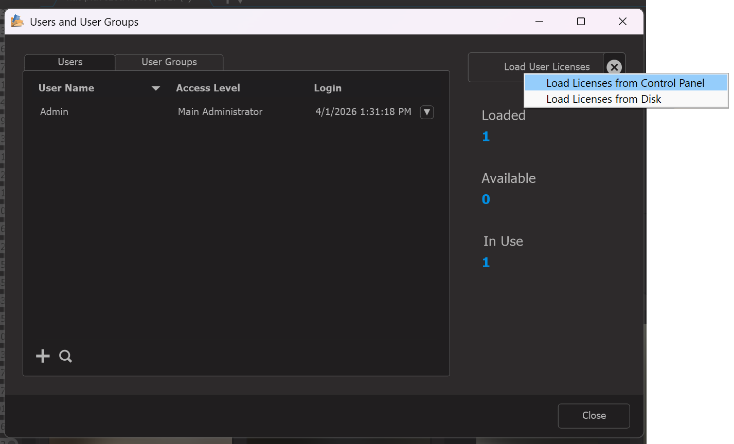734x444 pixels.
Task: Click the Available licenses count 0
Action: click(486, 199)
